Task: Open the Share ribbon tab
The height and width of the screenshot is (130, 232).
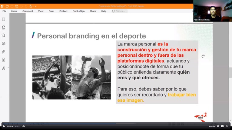Action: 93,11
